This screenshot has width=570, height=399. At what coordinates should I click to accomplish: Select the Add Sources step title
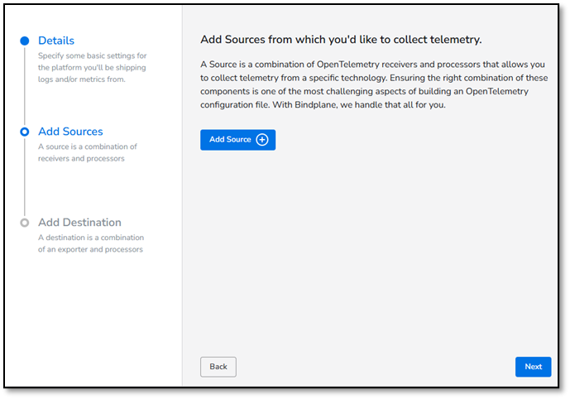(70, 132)
